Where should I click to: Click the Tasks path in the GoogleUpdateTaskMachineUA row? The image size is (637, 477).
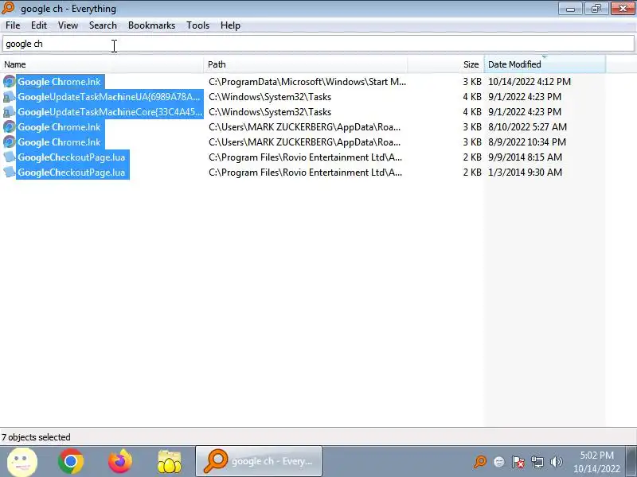click(x=270, y=97)
